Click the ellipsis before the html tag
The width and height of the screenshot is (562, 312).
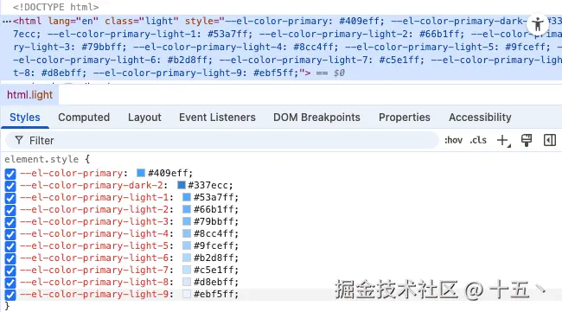(6, 22)
